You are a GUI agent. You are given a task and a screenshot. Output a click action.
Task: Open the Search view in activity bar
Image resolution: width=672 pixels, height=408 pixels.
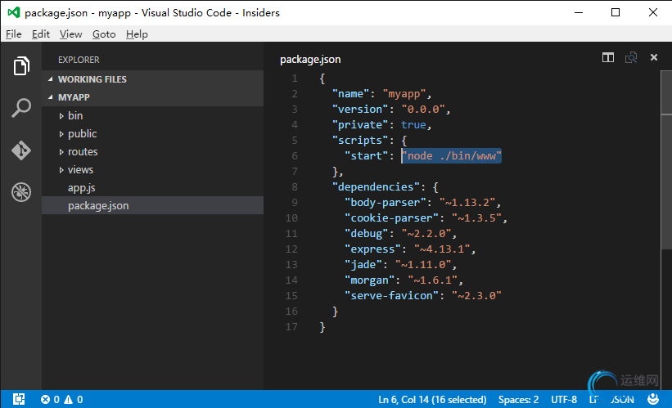(x=21, y=108)
